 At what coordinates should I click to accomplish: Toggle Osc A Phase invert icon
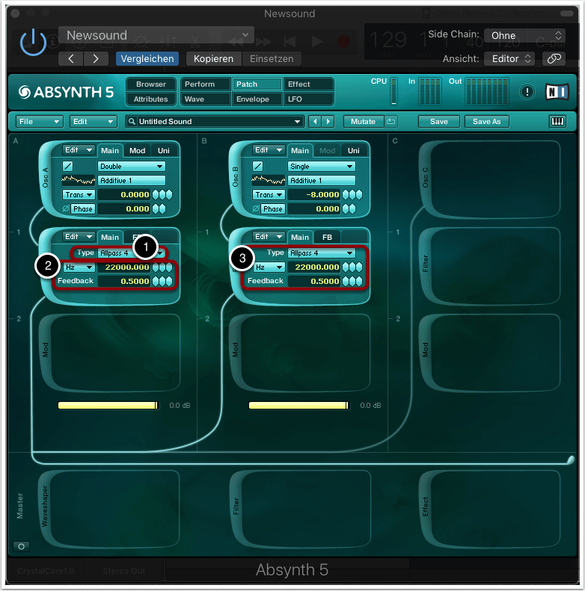point(66,208)
